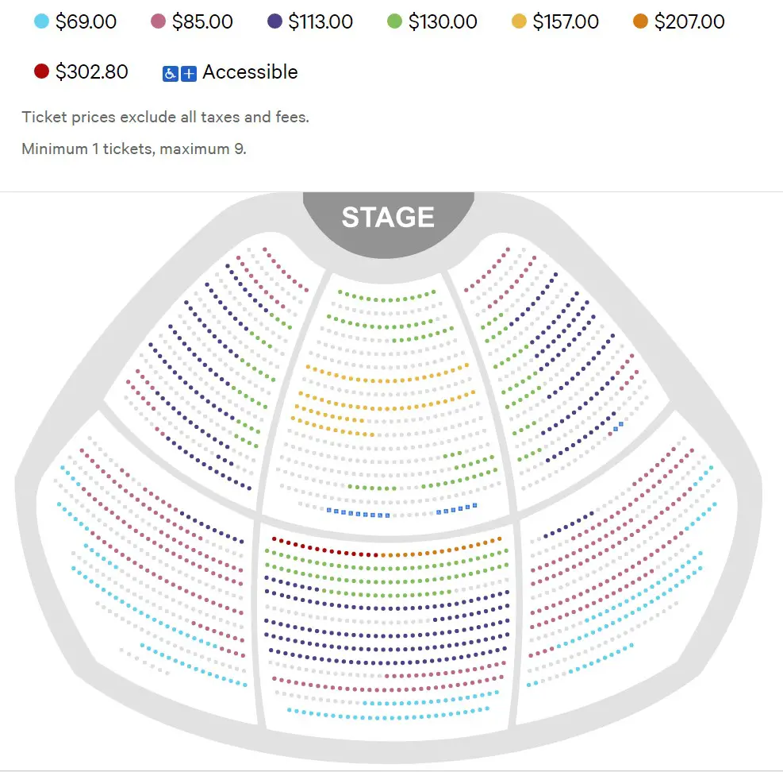
Task: Click the Accessible legend label
Action: point(250,72)
